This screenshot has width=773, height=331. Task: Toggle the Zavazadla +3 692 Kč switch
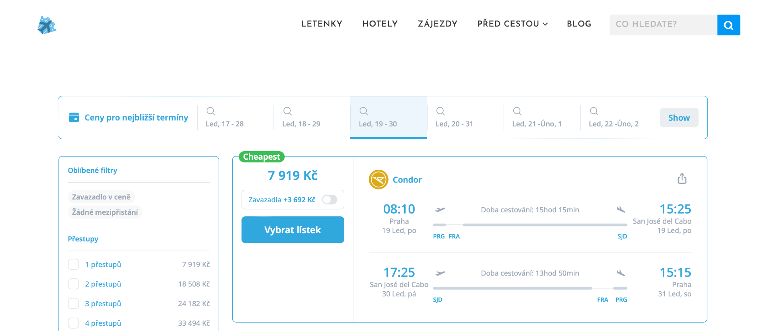point(329,200)
